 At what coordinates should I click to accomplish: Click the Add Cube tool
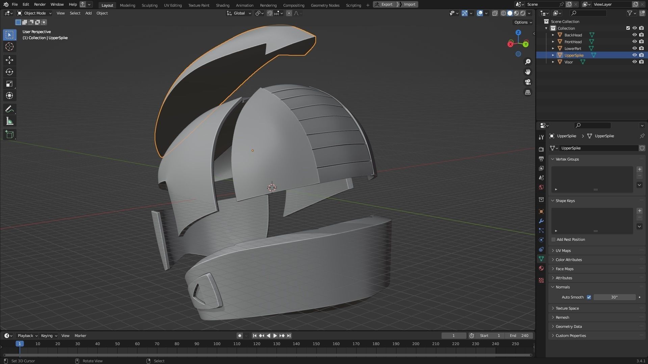[9, 135]
